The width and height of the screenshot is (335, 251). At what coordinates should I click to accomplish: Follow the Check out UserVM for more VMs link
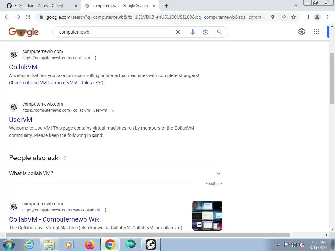tap(43, 83)
